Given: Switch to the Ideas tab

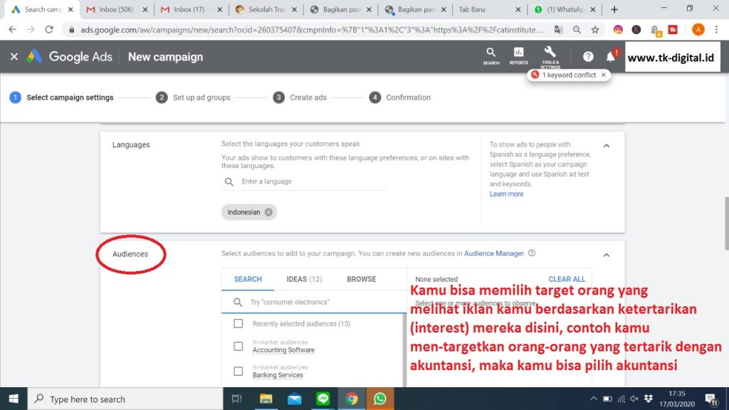Looking at the screenshot, I should 304,279.
